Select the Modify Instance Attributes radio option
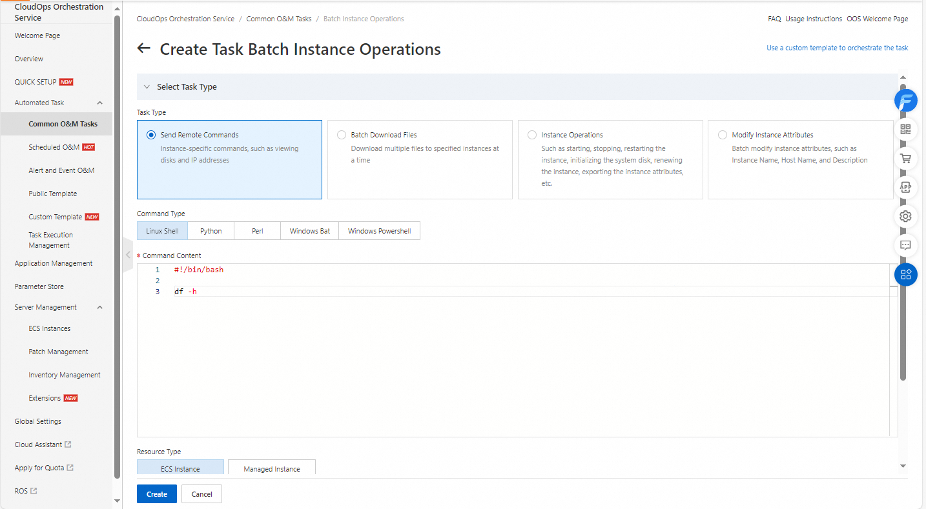The width and height of the screenshot is (926, 509). 723,135
